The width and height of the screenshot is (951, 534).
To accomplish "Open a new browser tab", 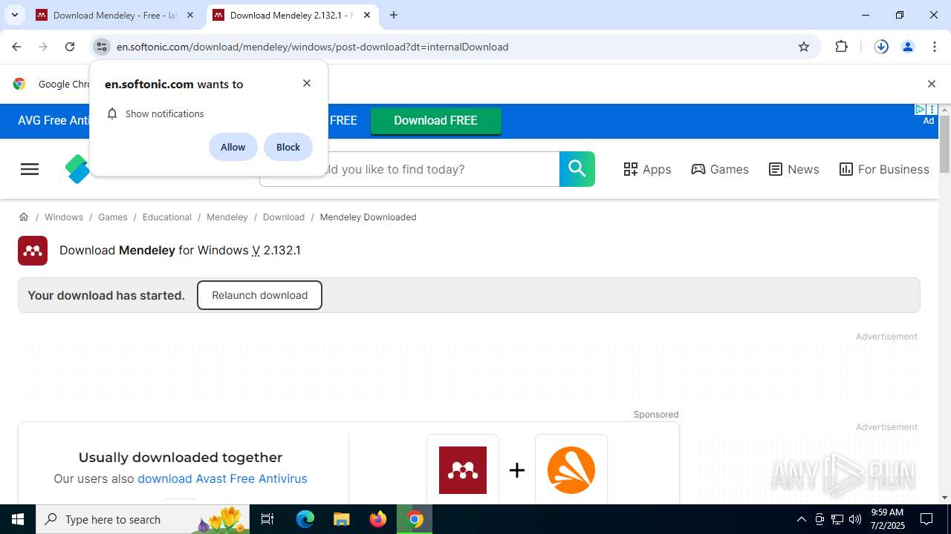I will coord(394,15).
